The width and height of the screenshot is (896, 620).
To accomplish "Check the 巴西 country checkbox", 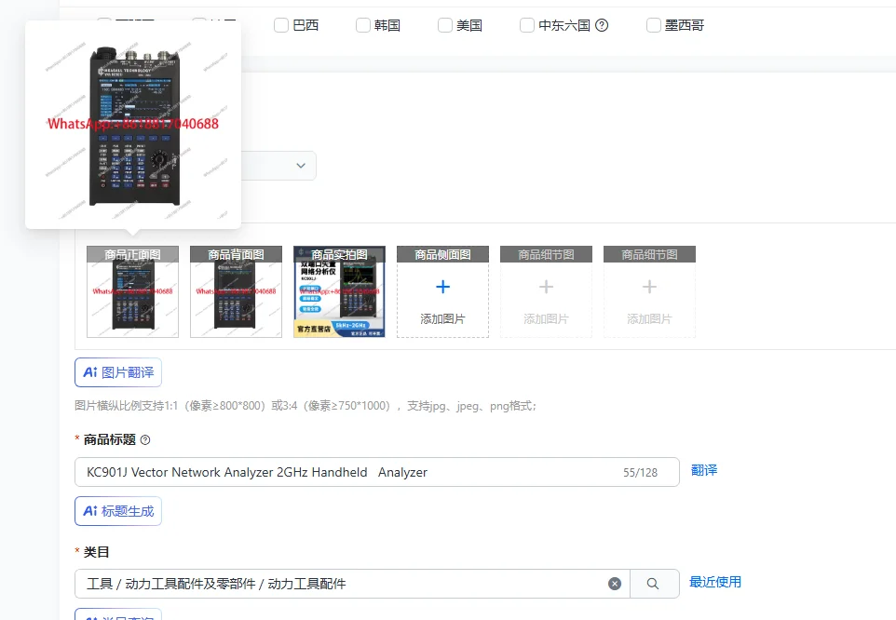I will tap(281, 25).
